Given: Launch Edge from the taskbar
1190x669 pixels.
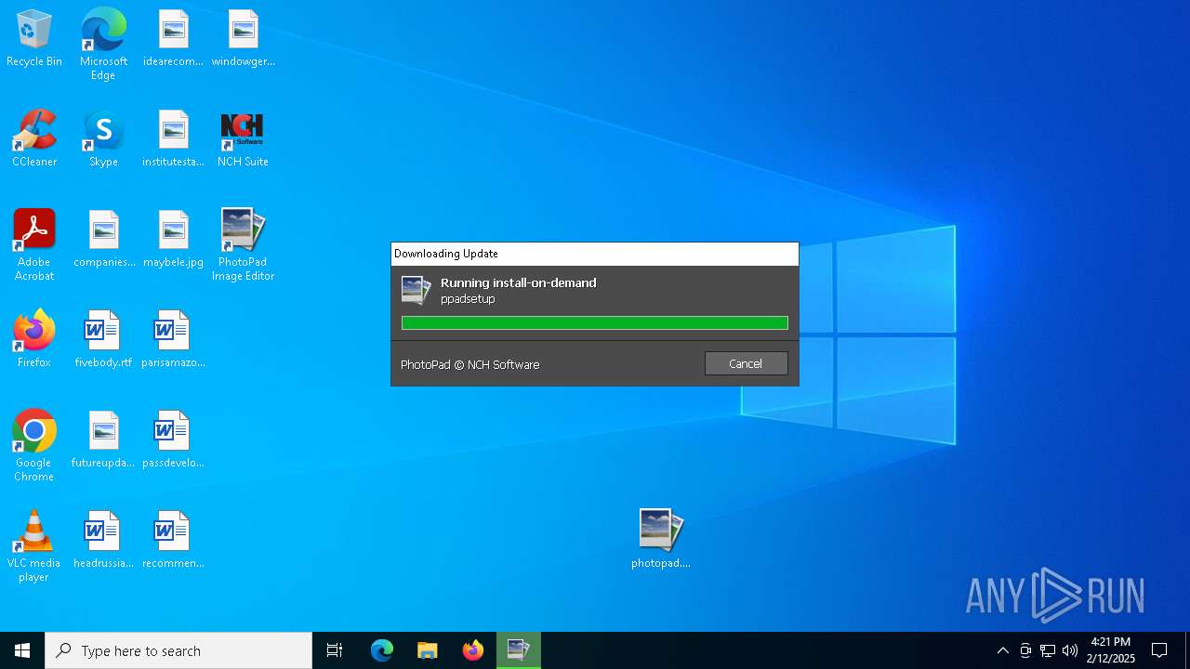Looking at the screenshot, I should pyautogui.click(x=382, y=650).
